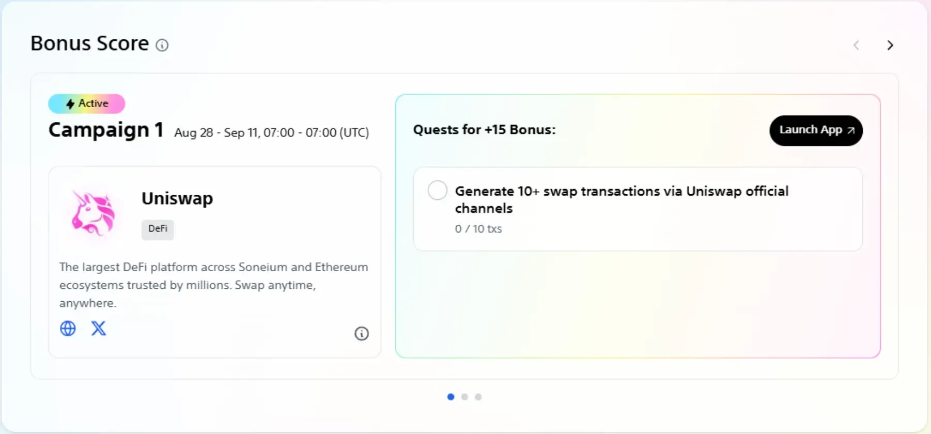
Task: Expand the quest details for swap transactions
Action: [622, 199]
